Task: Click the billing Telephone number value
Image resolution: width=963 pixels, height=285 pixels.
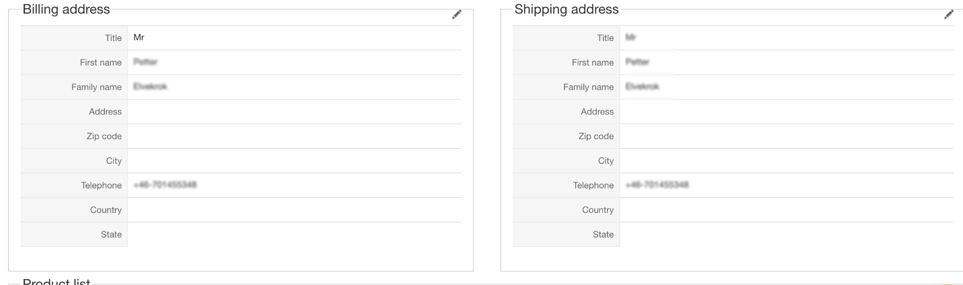Action: coord(165,185)
